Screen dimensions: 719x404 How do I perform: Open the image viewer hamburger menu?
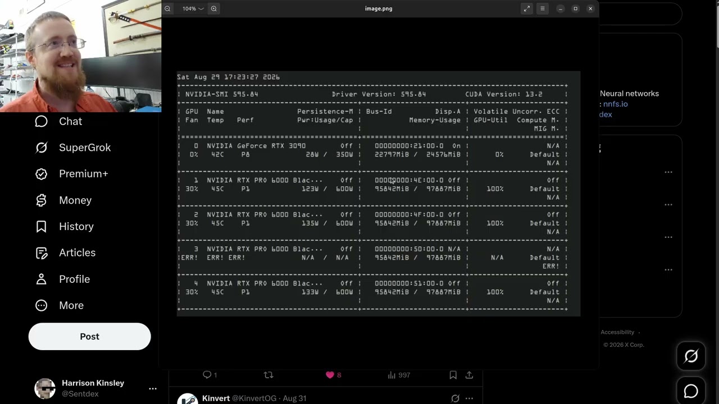pos(542,8)
